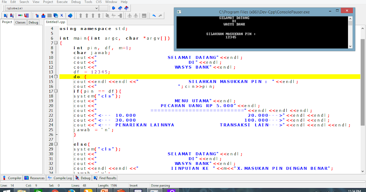Click the last gray up-arrow Rebuild icon

(x=99, y=15)
